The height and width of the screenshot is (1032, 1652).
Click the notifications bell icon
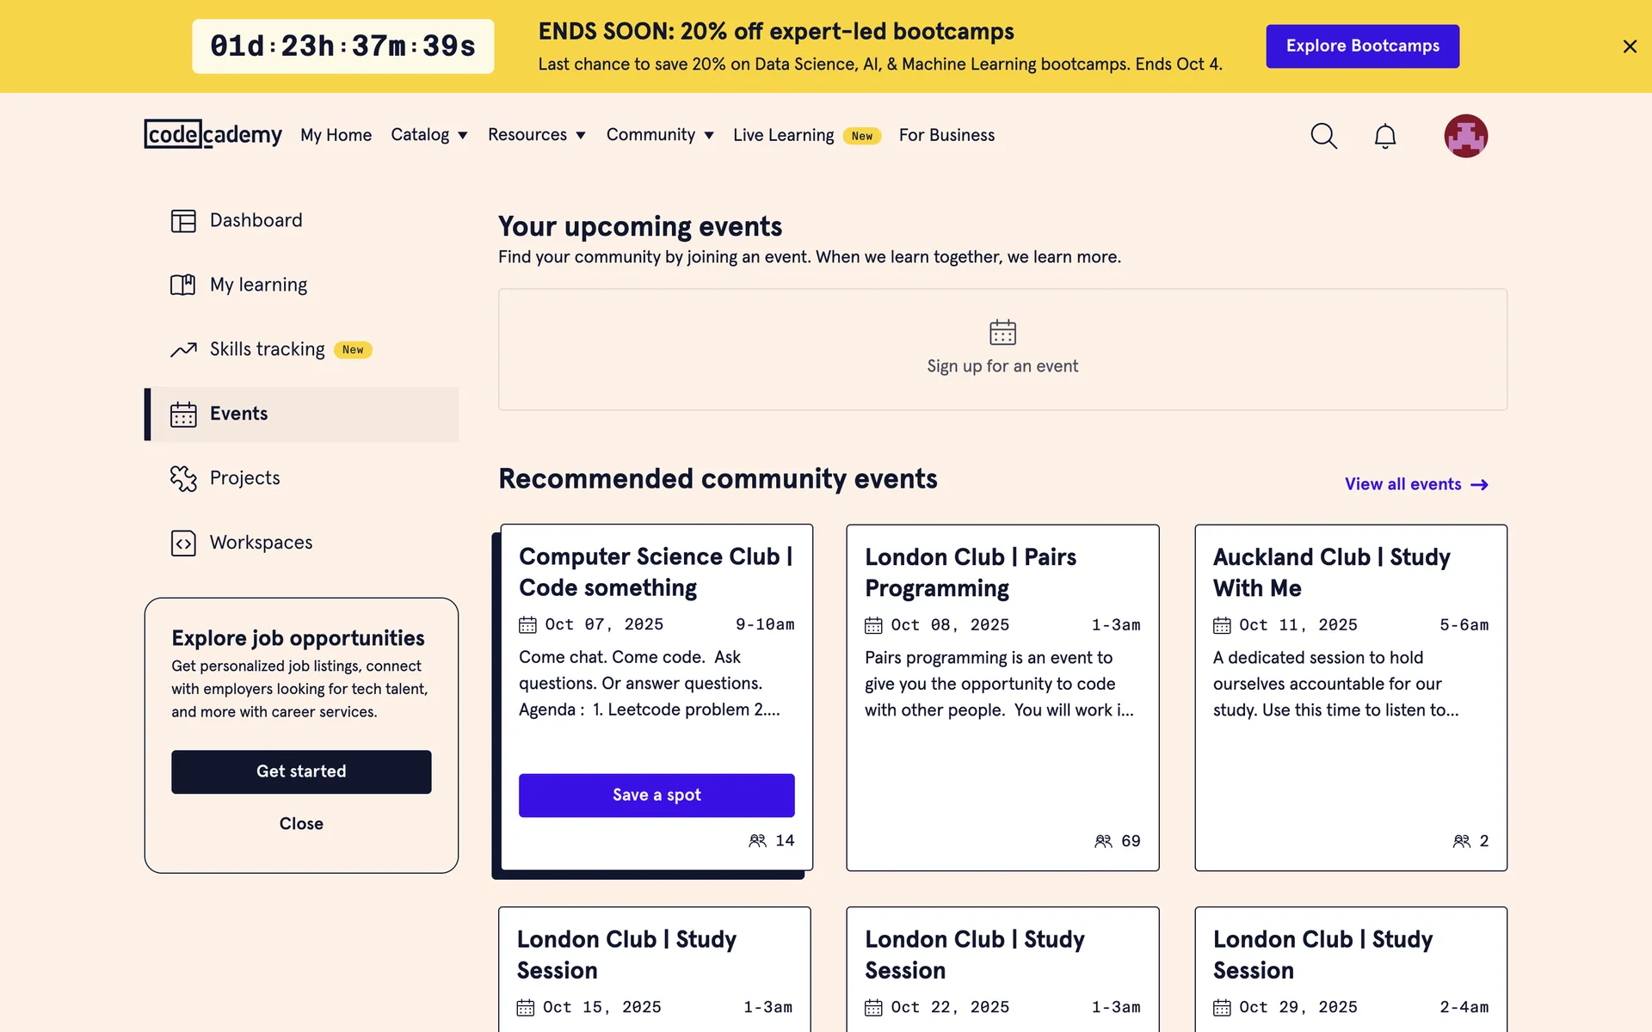[x=1384, y=136]
